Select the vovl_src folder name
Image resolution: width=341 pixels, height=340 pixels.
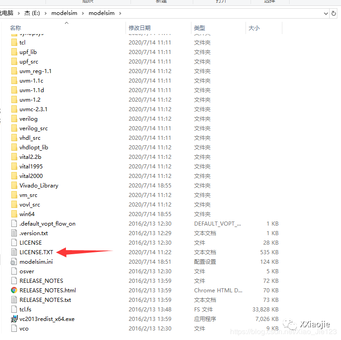click(x=30, y=205)
